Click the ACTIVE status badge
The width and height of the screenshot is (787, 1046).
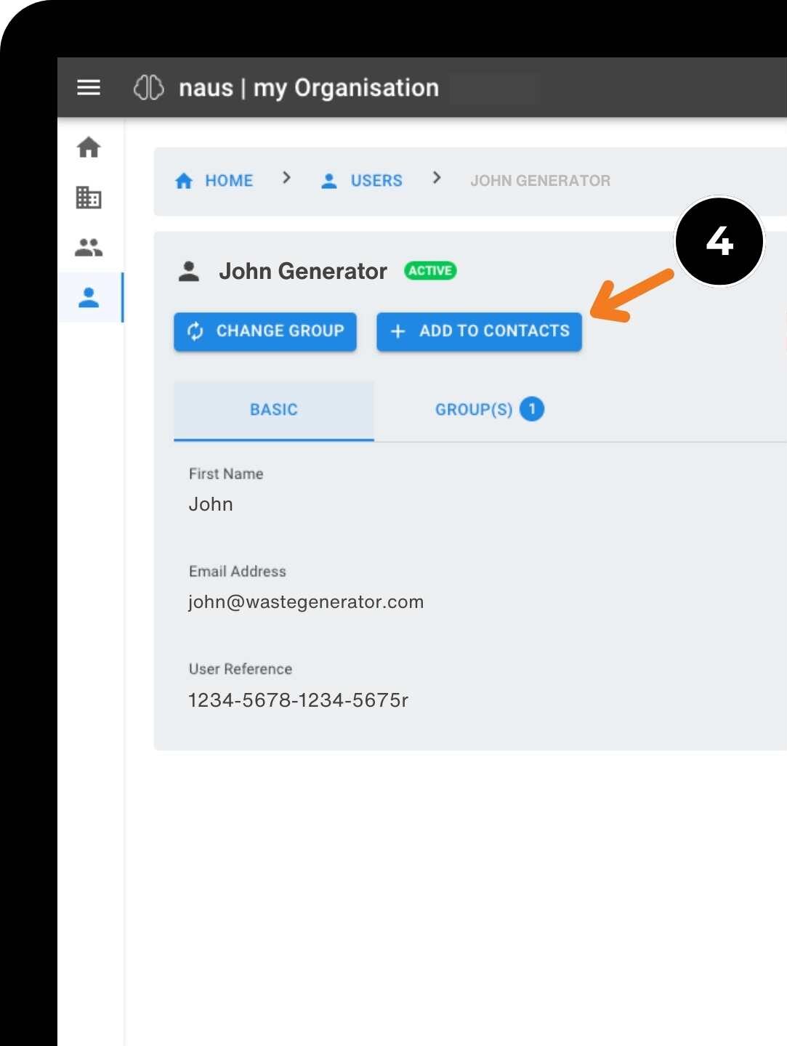430,270
